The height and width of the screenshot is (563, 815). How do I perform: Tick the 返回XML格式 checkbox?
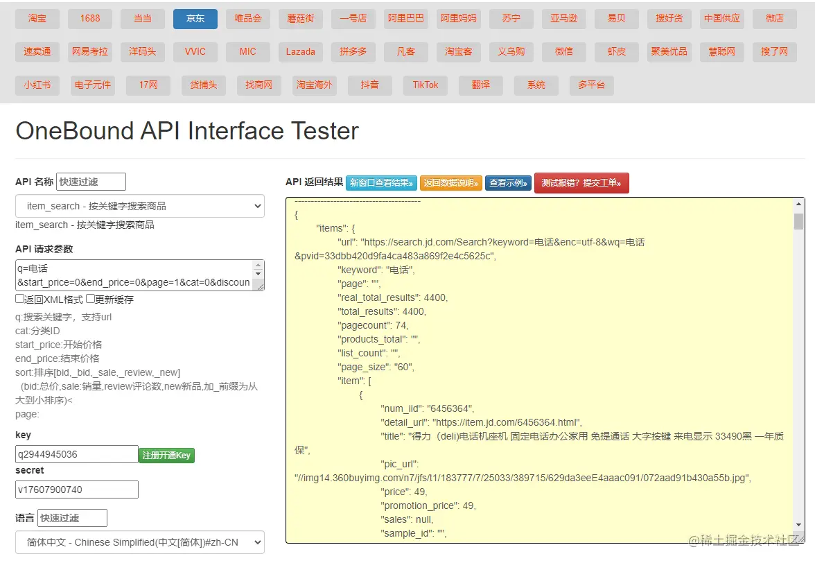pyautogui.click(x=20, y=300)
